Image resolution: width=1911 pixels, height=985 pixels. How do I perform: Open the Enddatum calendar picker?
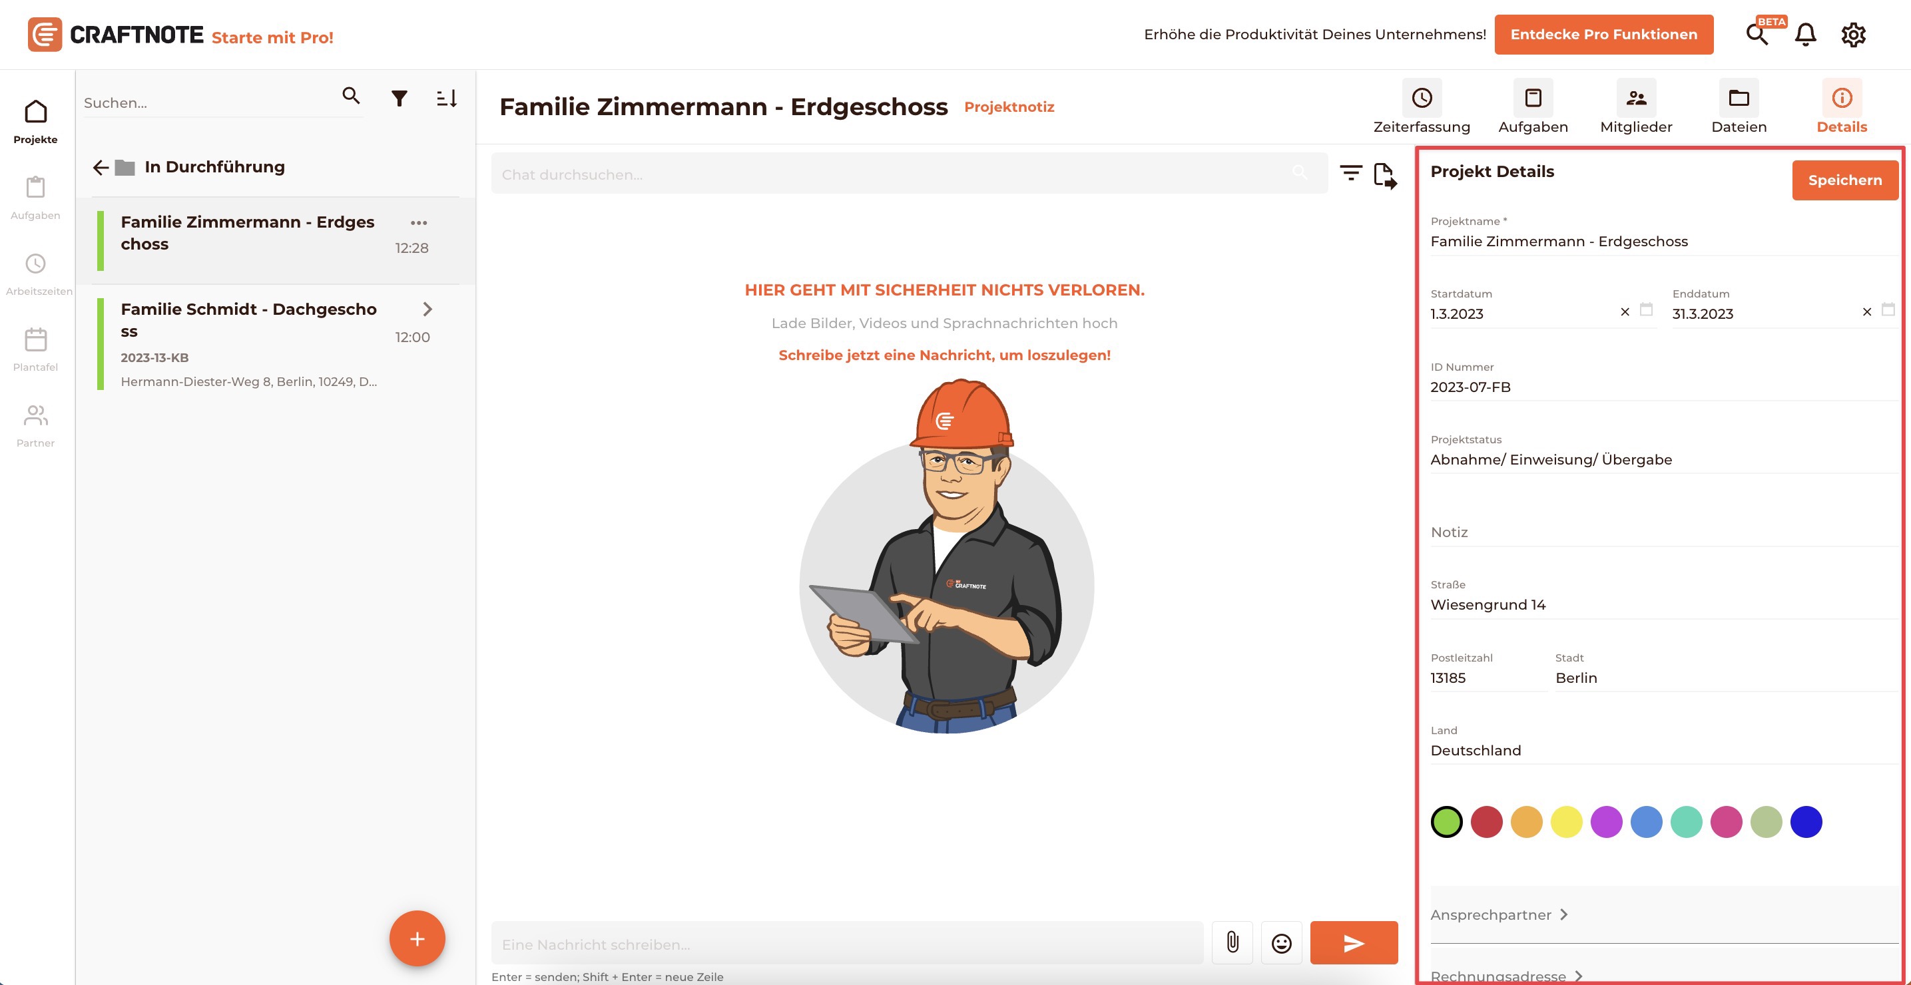1888,309
